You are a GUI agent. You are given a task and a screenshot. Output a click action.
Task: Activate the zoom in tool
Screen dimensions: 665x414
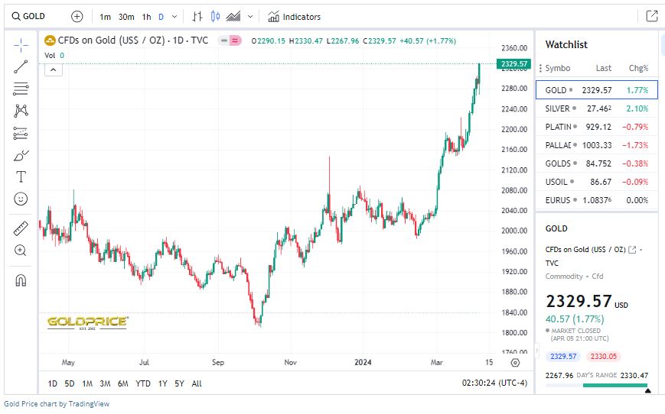[x=21, y=251]
